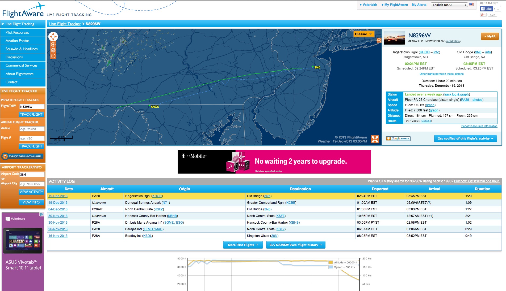The image size is (506, 291).
Task: Open the LEMD / MAD airport link
Action: tap(153, 229)
